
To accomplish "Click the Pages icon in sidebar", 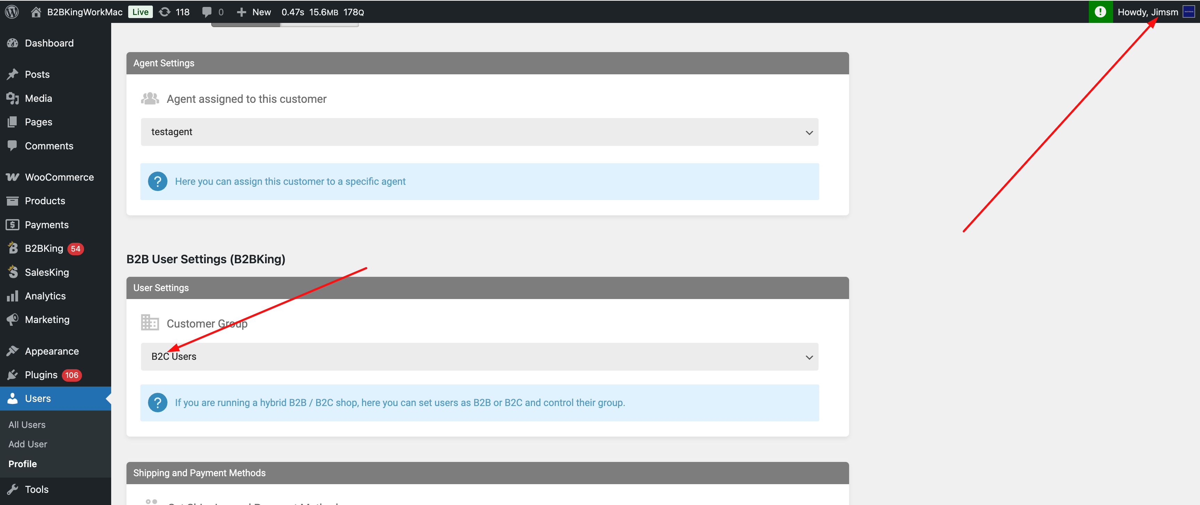I will coord(13,122).
